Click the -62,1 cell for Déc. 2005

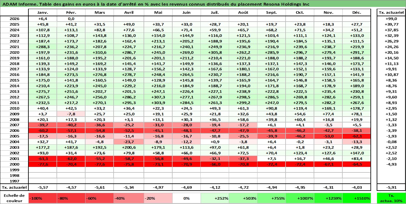click(356, 136)
